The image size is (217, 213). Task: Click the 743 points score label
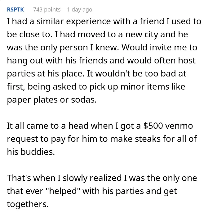tap(47, 10)
